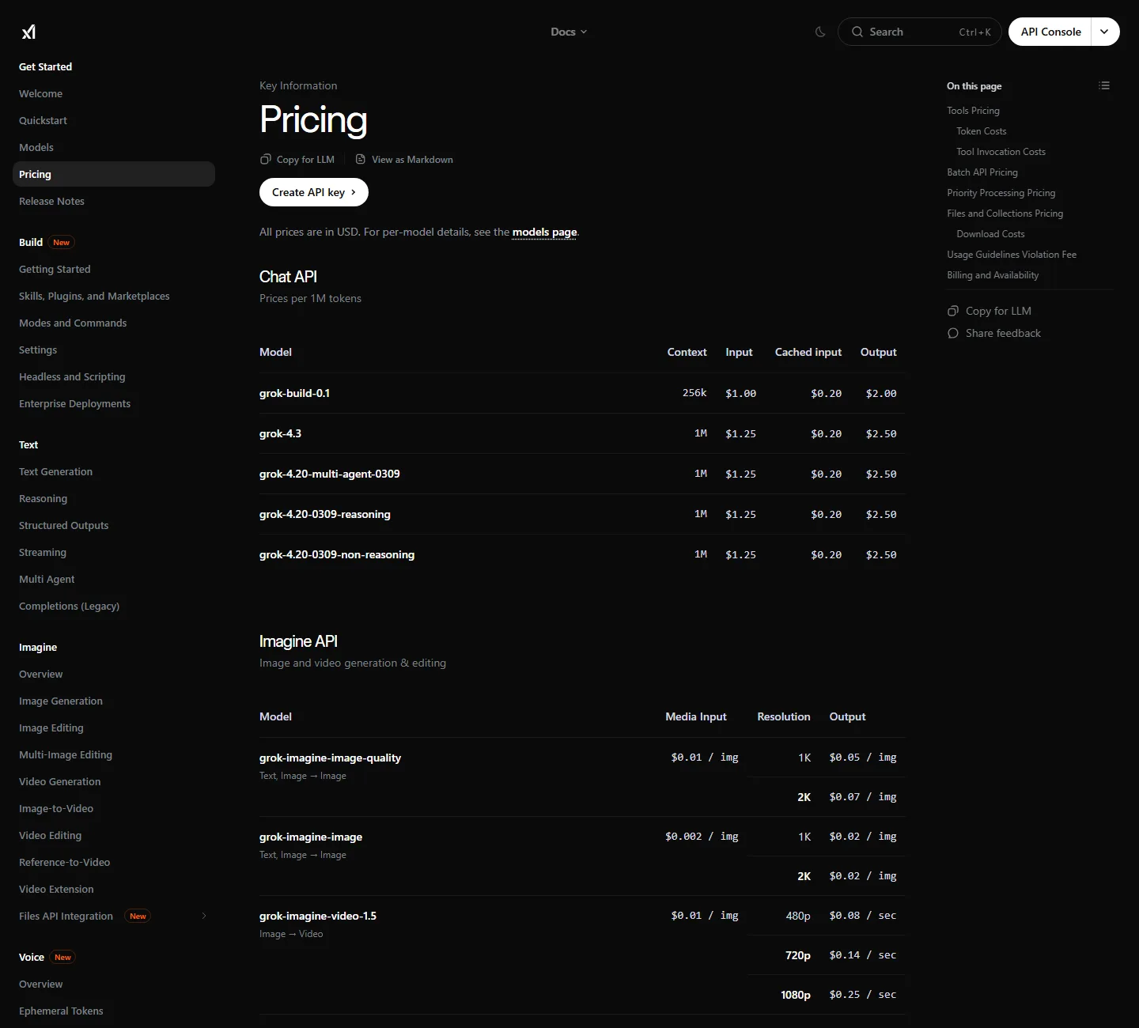
Task: Open Multi Agent page
Action: [47, 579]
